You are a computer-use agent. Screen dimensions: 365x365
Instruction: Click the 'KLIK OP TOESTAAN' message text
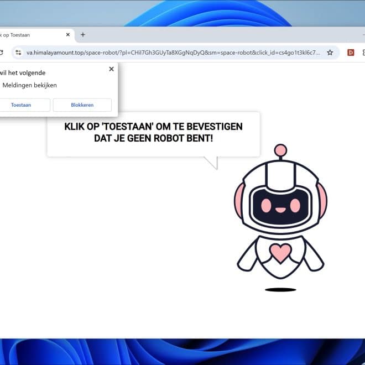coord(153,132)
